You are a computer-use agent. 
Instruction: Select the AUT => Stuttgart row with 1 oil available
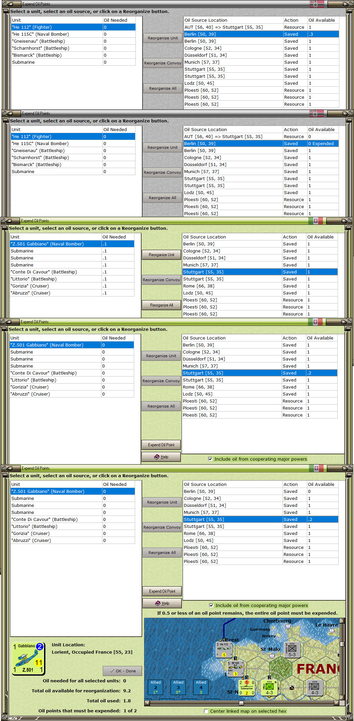click(261, 27)
